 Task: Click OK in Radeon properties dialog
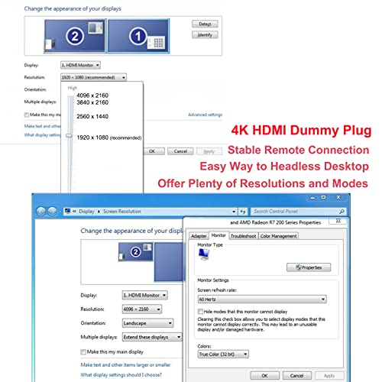point(265,376)
